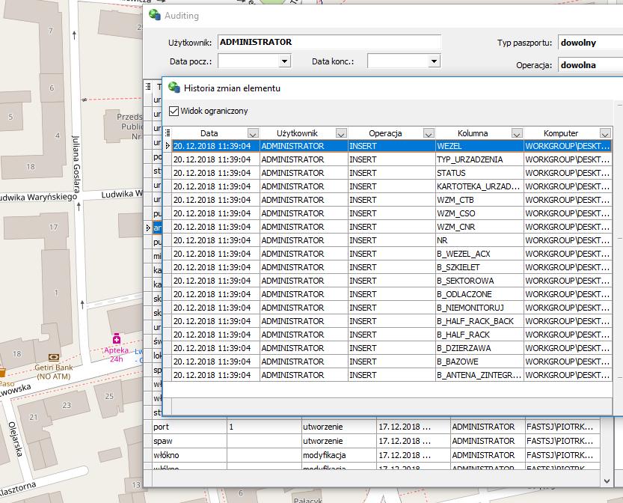Image resolution: width=623 pixels, height=503 pixels.
Task: Select the spaw row in Auditing table
Action: coord(375,442)
